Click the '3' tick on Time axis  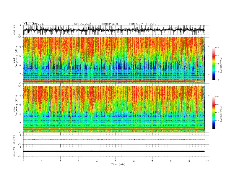[x=79, y=161]
